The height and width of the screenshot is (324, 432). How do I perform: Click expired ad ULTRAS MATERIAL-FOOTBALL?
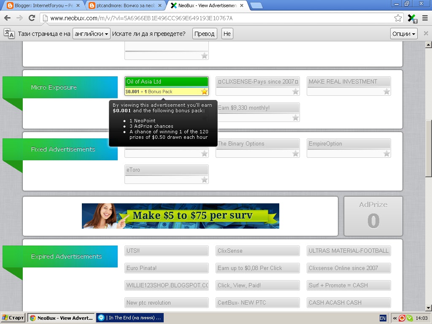349,251
